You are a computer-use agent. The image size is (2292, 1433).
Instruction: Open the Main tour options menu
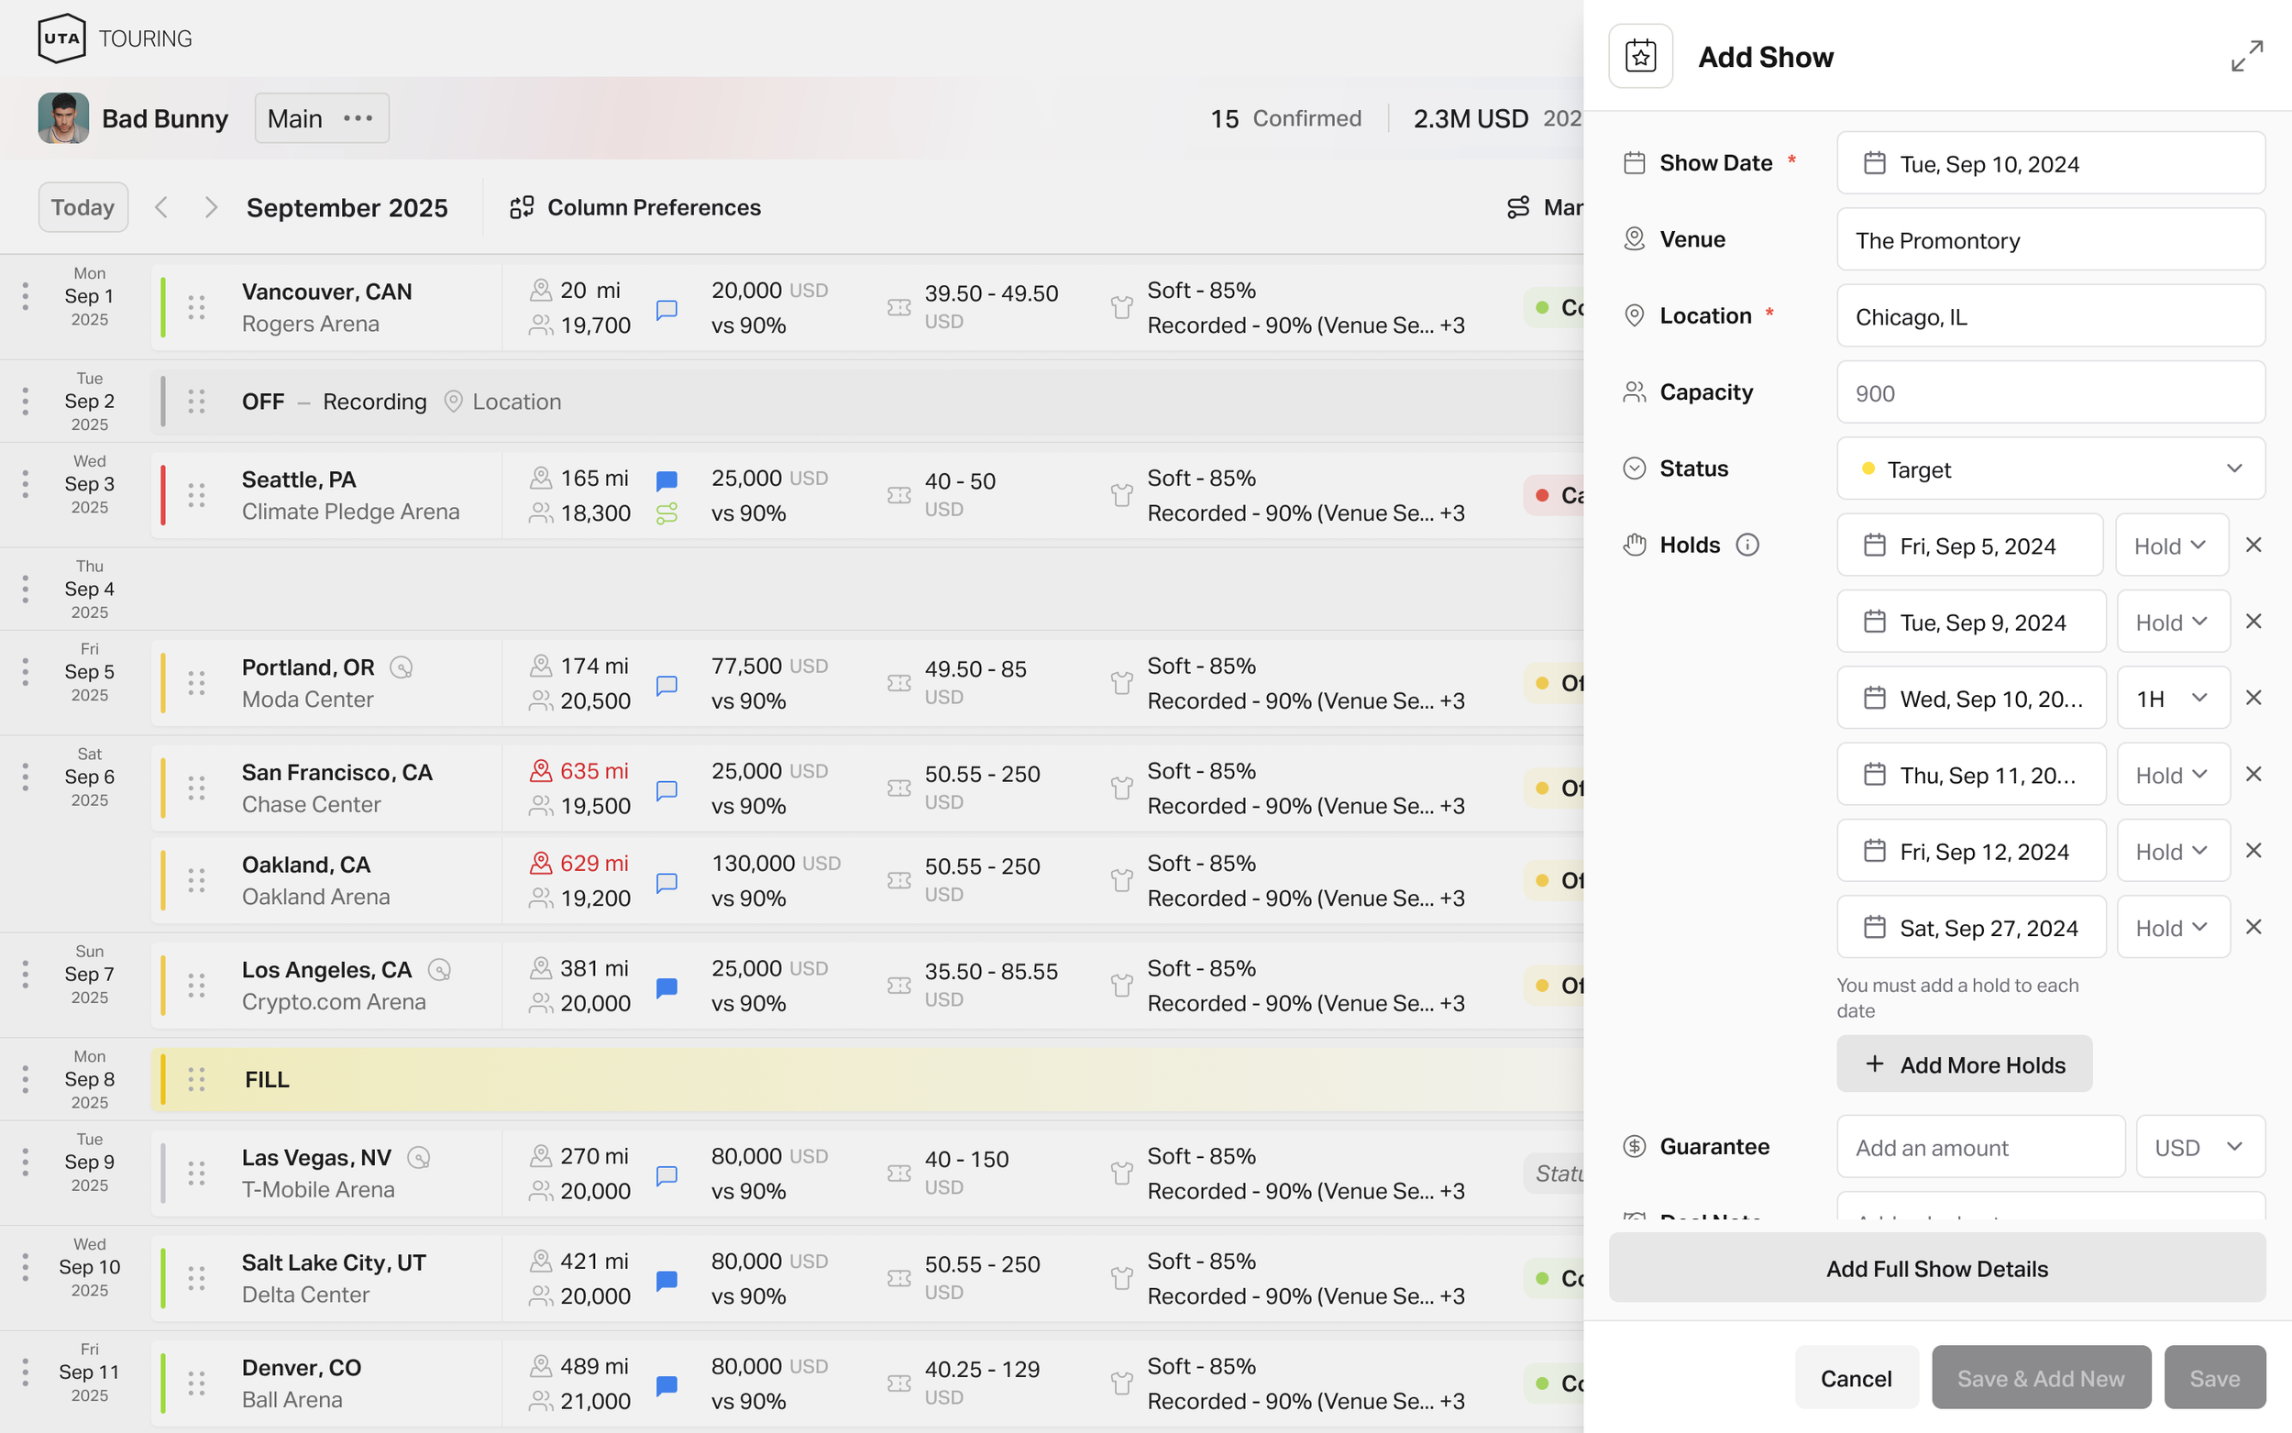(358, 118)
